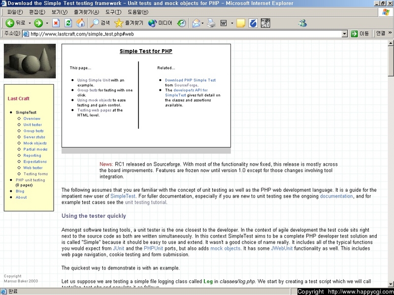Open the Word edit dropdown arrow
Viewport: 394px width, 295px height.
232,23
